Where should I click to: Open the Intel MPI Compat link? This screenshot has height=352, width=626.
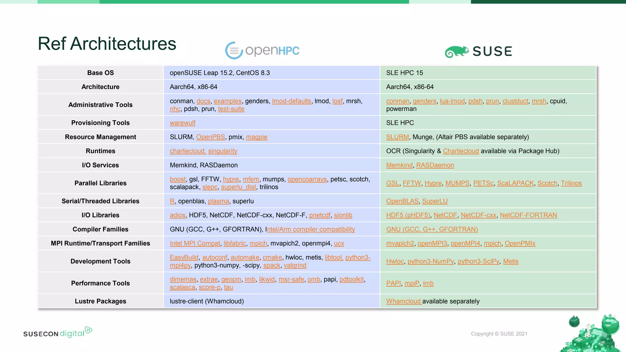[195, 243]
